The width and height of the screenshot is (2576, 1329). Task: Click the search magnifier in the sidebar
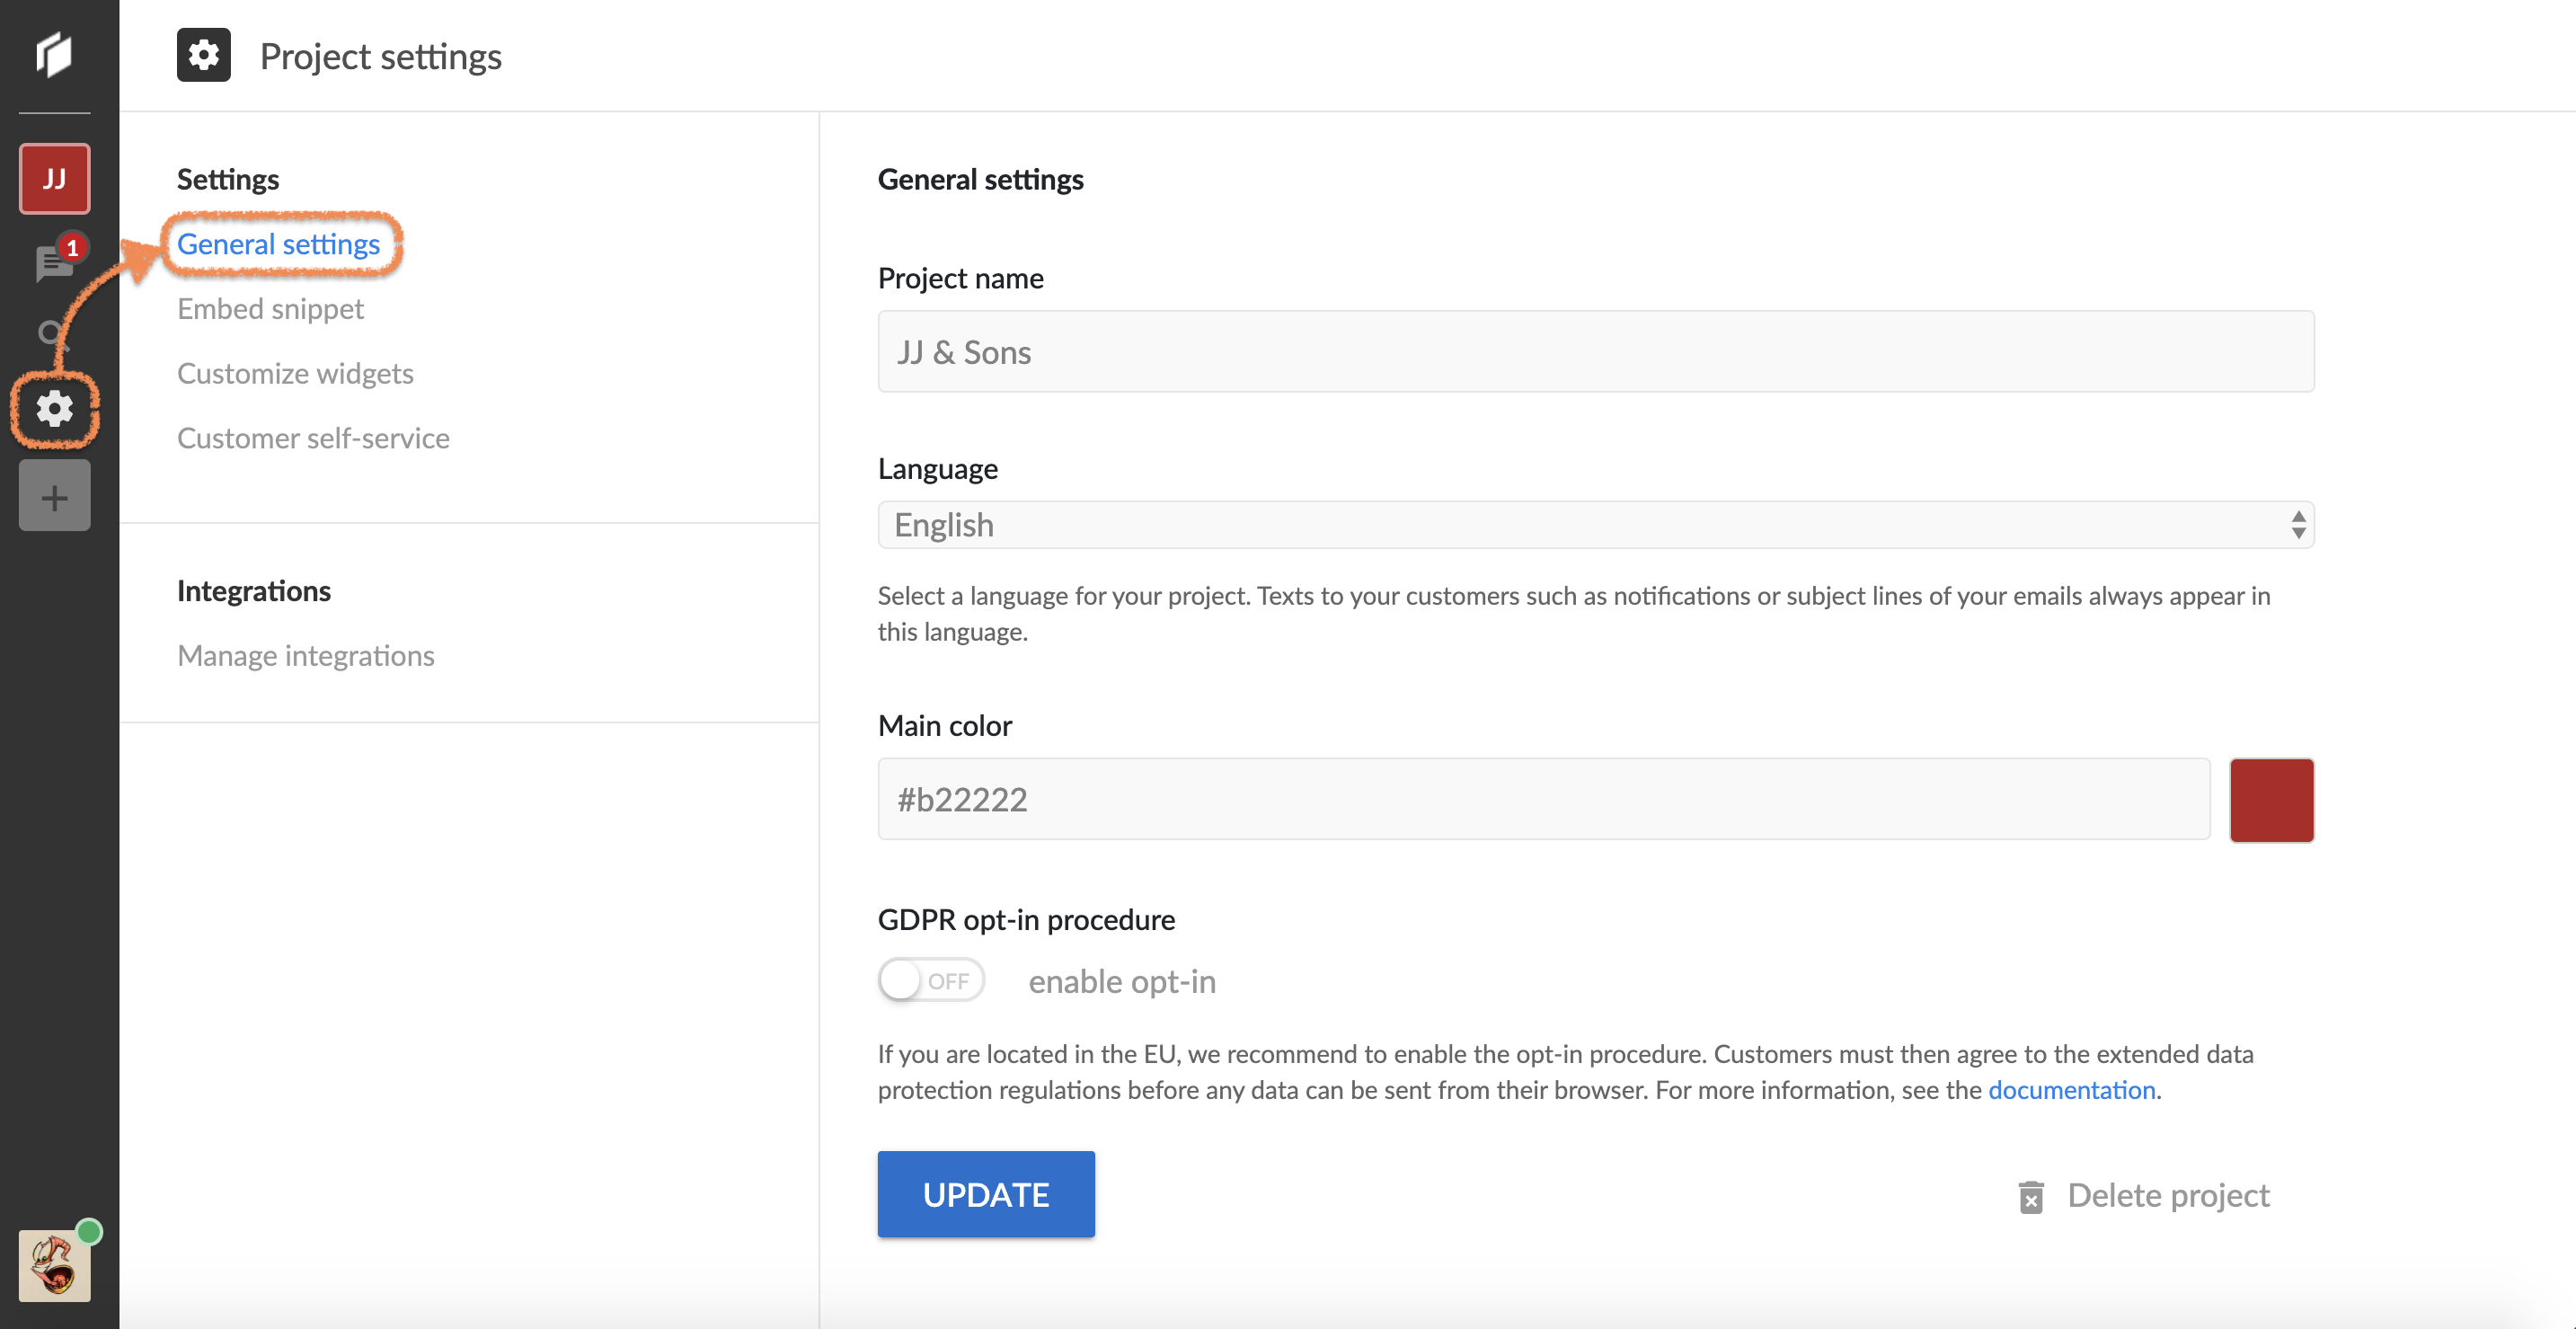coord(50,332)
